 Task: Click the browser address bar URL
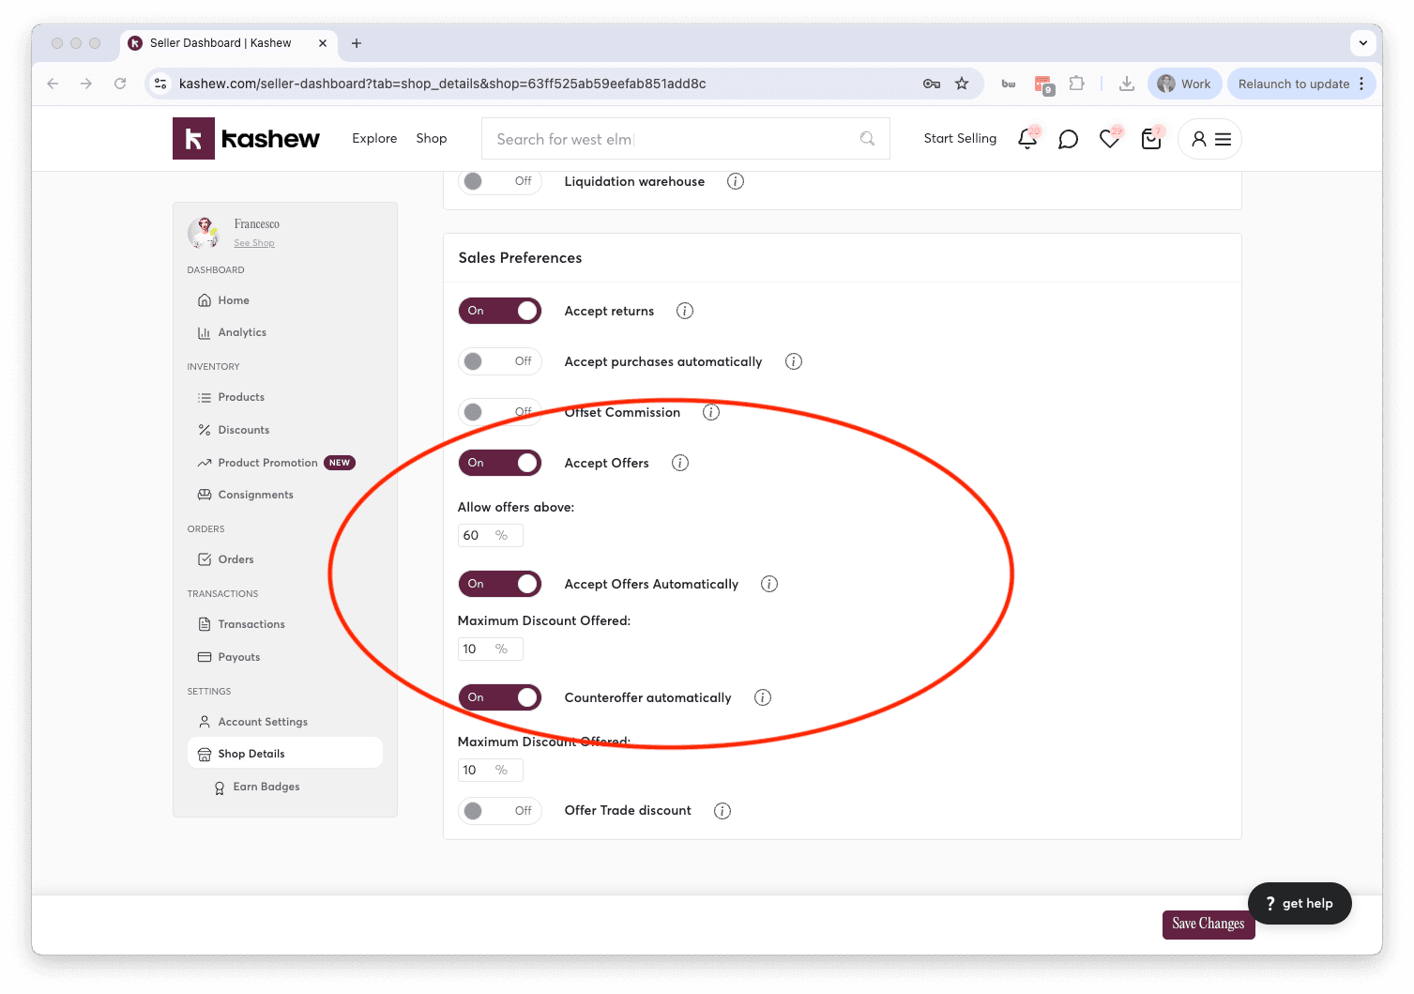(442, 84)
